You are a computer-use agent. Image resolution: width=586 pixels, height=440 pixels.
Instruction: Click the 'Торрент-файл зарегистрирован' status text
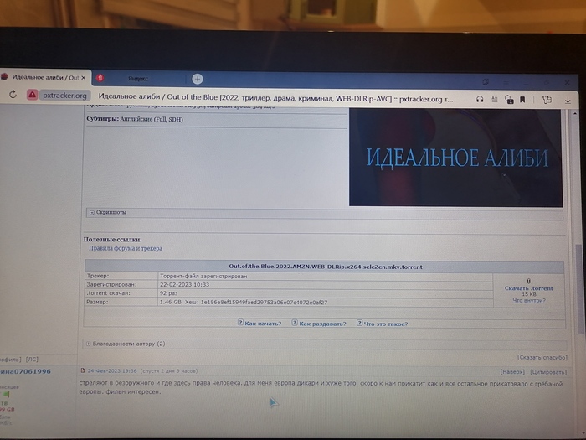tap(203, 276)
